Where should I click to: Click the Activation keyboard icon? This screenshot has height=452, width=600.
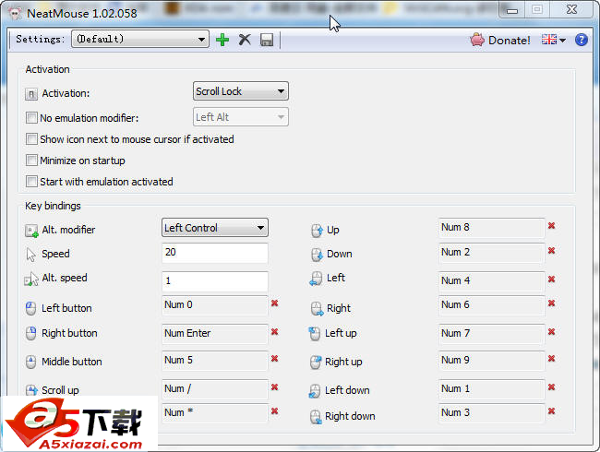[x=31, y=94]
